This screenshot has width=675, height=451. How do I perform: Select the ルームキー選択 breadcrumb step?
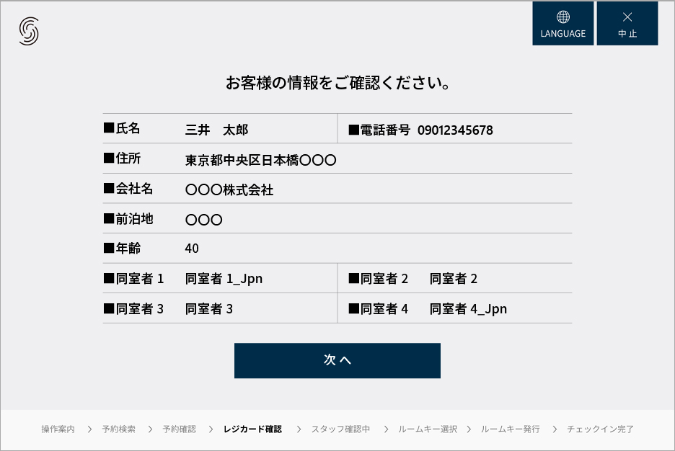click(x=428, y=429)
